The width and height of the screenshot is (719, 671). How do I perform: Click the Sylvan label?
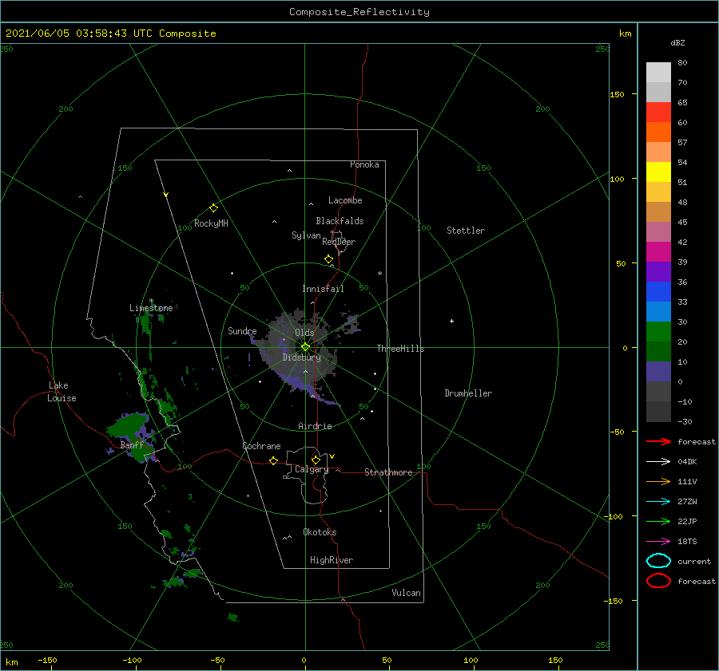point(306,236)
